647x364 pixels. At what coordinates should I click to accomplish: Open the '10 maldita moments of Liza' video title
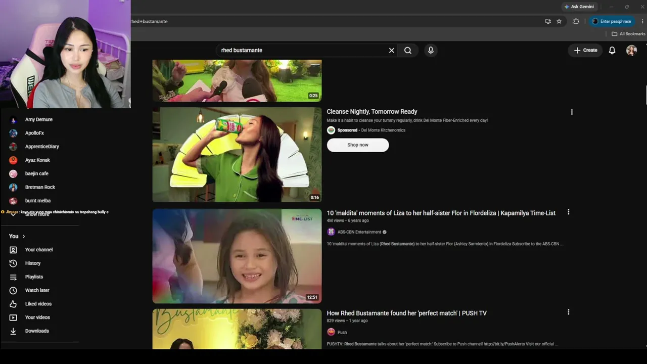point(441,213)
